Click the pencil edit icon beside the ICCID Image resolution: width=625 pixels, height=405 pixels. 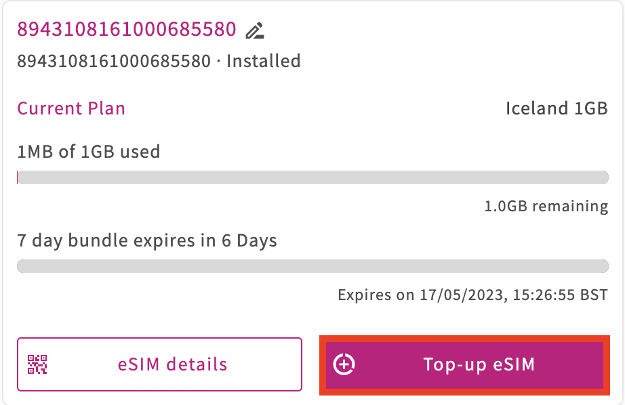[255, 30]
